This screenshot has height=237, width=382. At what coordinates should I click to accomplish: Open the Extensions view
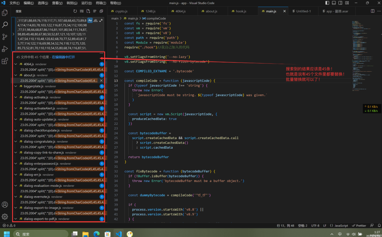5,61
